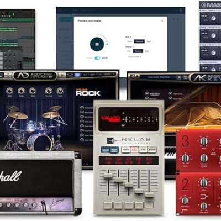Viewport: 221px width, 221px height.
Task: Click the rightmost knob on Marshall amp
Action: [34, 205]
